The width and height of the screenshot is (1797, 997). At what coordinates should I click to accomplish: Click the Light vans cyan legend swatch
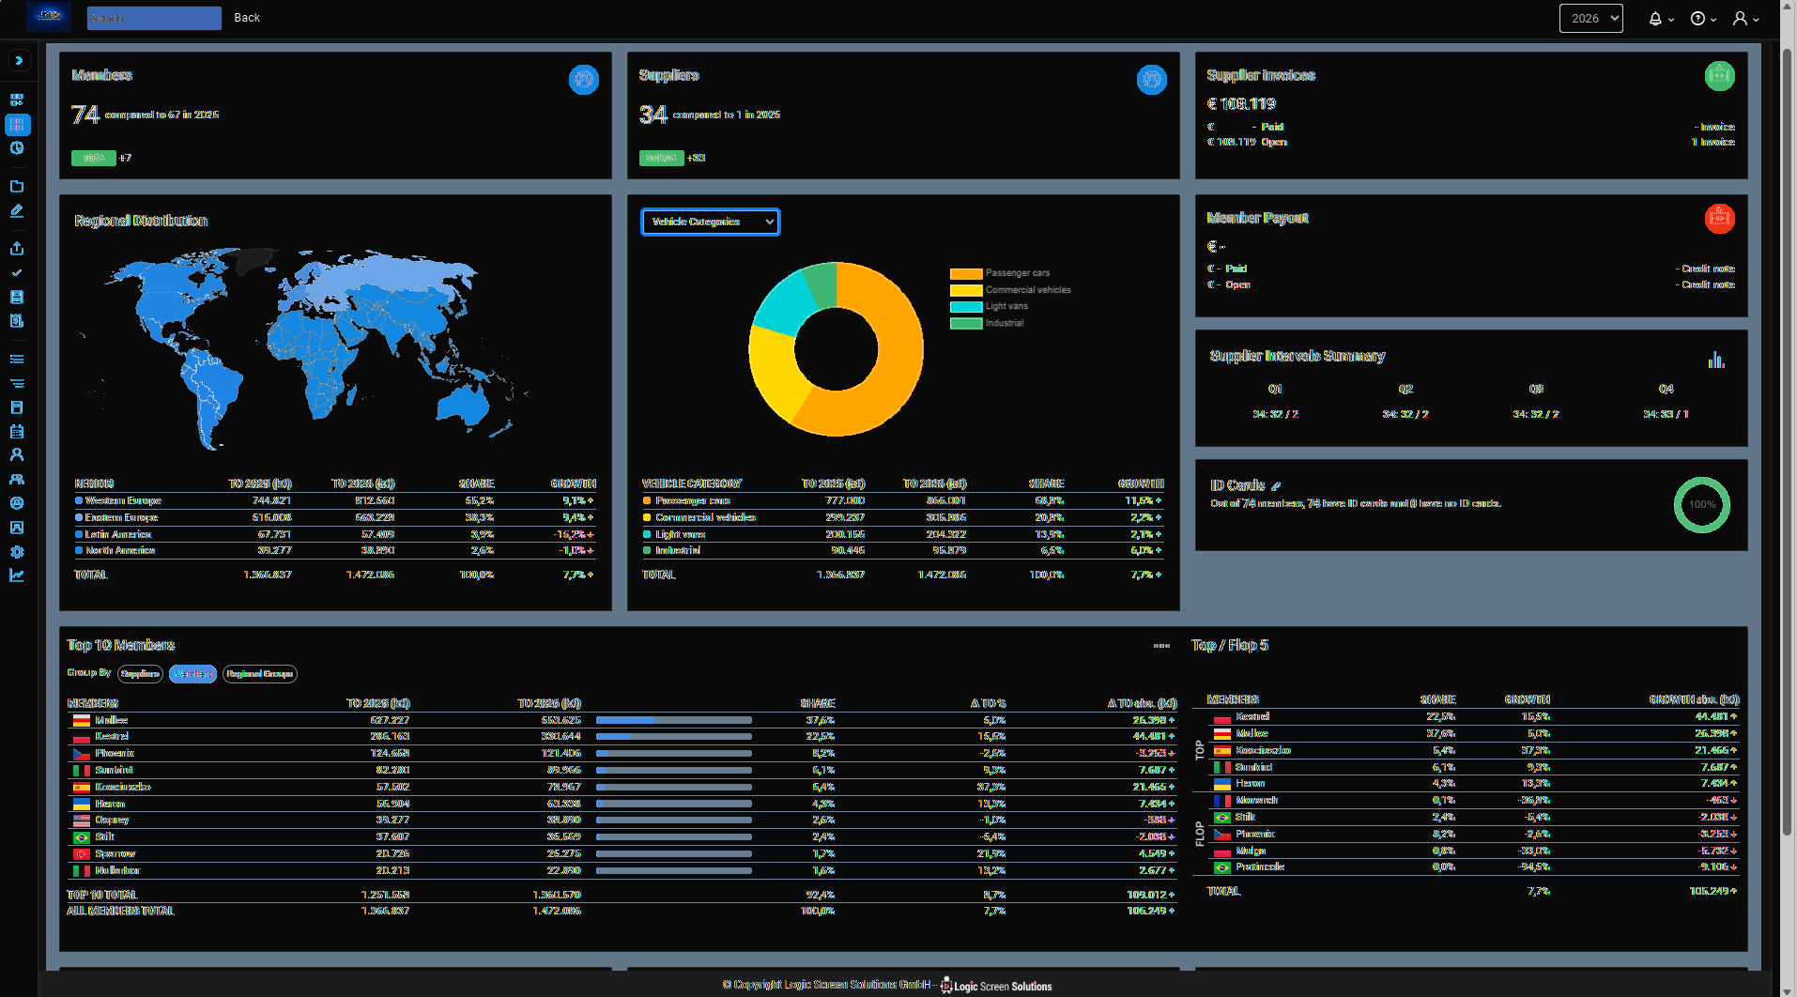[966, 307]
